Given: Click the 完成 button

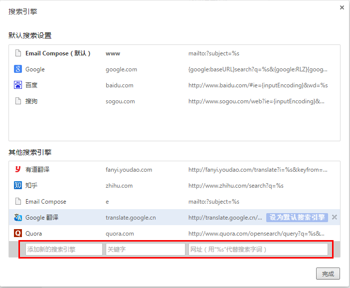Looking at the screenshot, I should [x=328, y=274].
